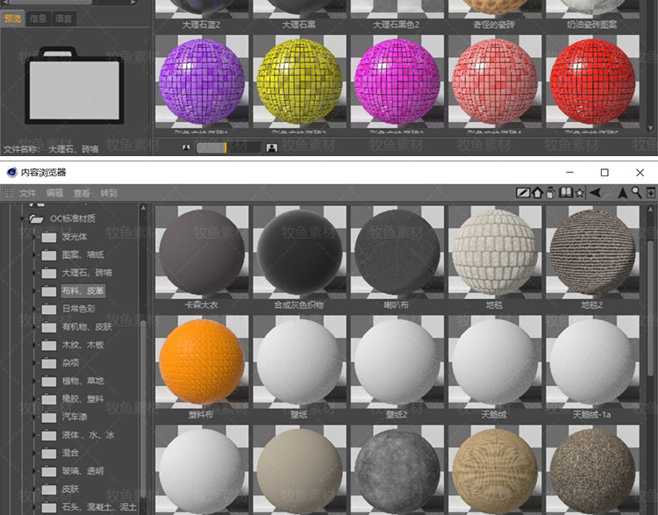
Task: Navigate back with the left arrow icon
Action: tap(595, 193)
